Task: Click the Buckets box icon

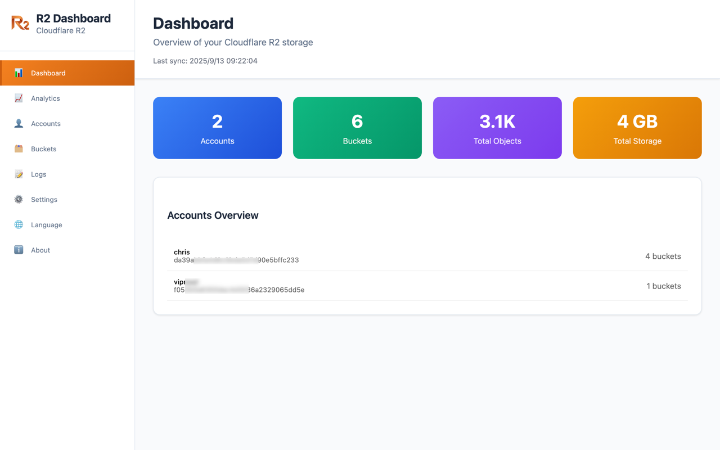Action: point(19,148)
